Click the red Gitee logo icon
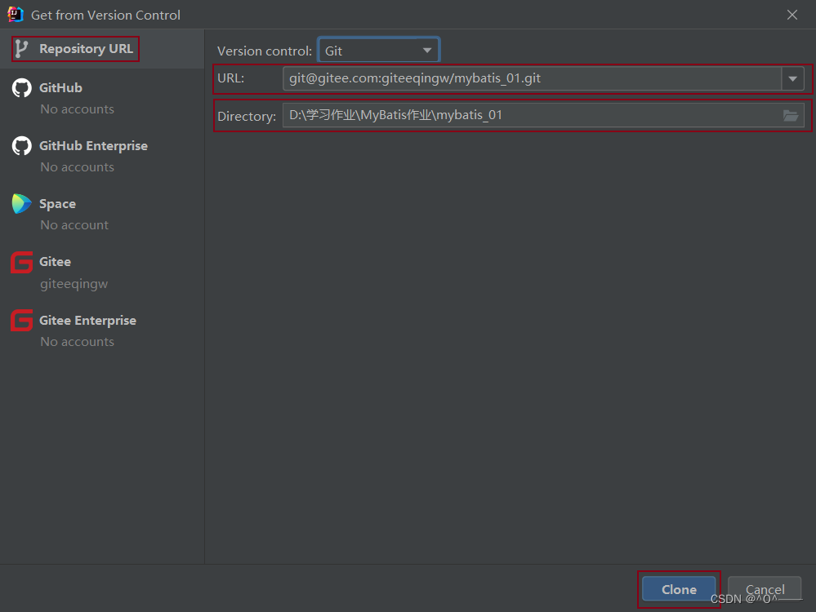Image resolution: width=816 pixels, height=612 pixels. [x=21, y=262]
